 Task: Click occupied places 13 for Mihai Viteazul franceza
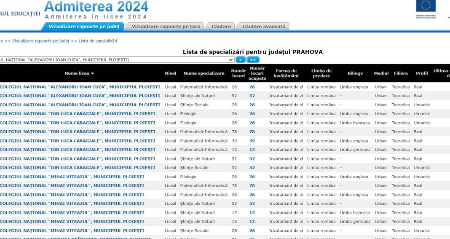click(252, 212)
